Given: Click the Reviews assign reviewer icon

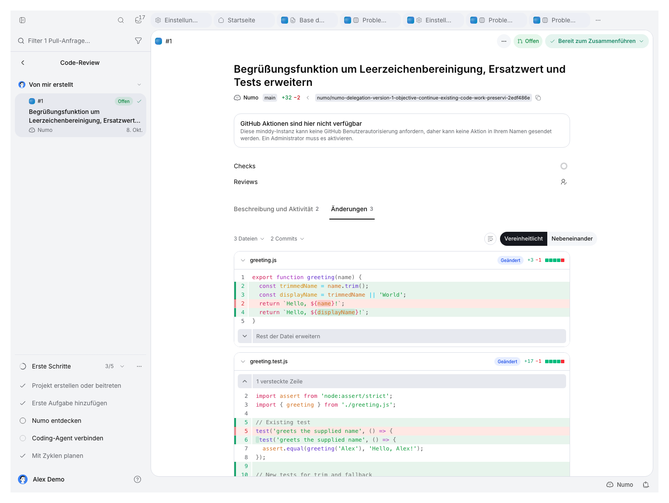Looking at the screenshot, I should point(564,182).
